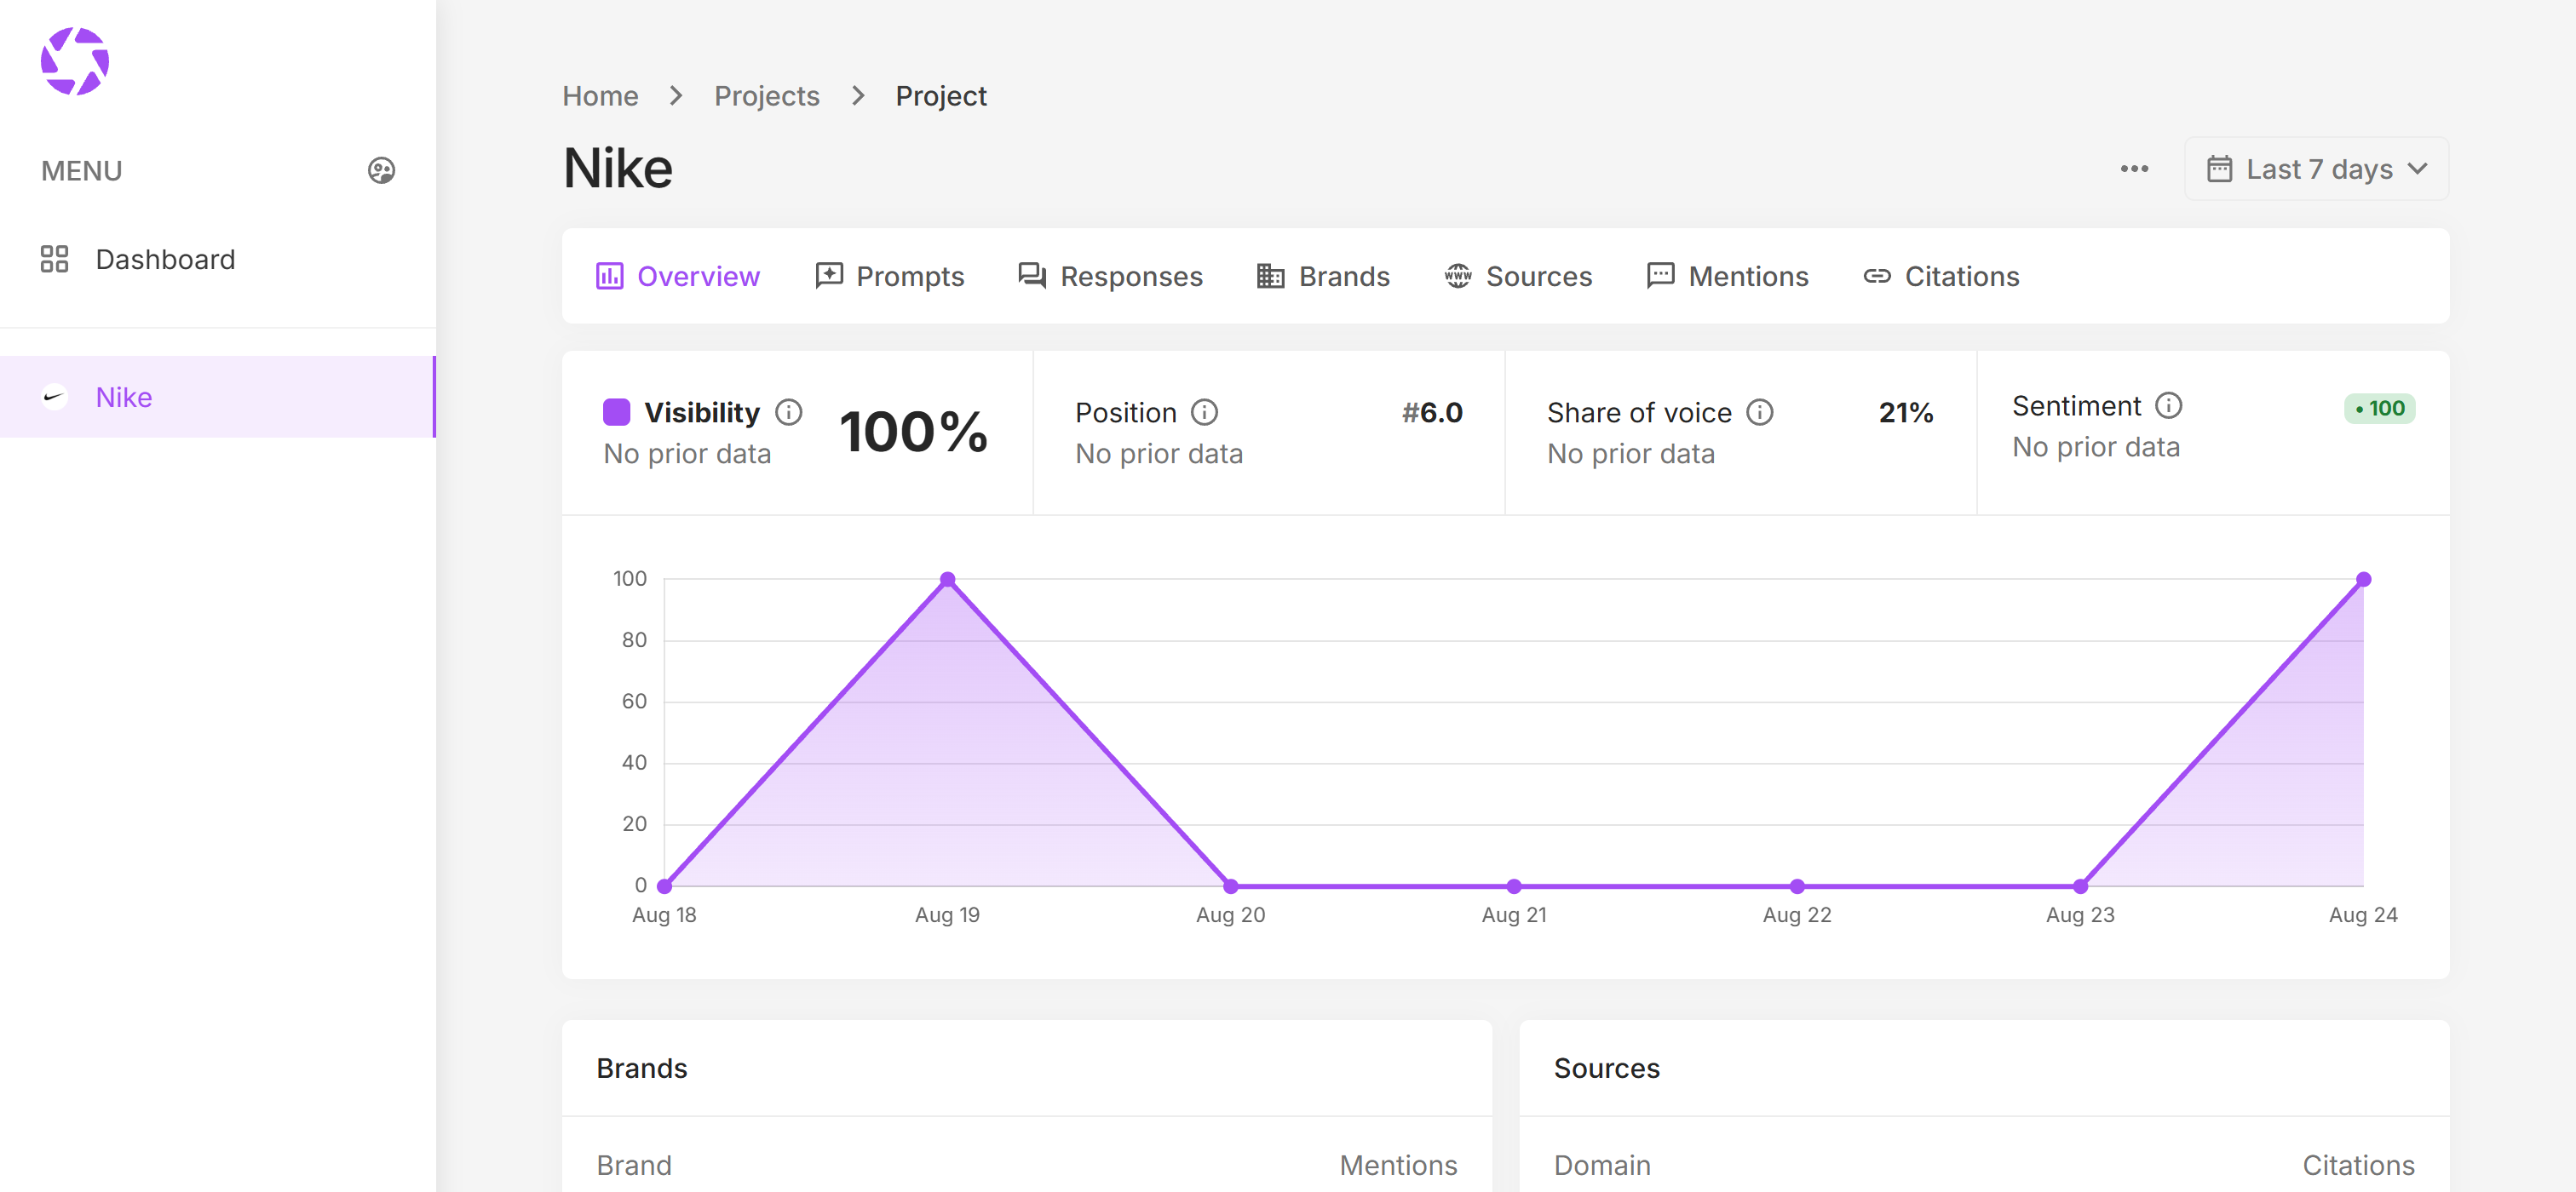Open the Last 7 days date dropdown
The width and height of the screenshot is (2576, 1192).
pyautogui.click(x=2316, y=169)
